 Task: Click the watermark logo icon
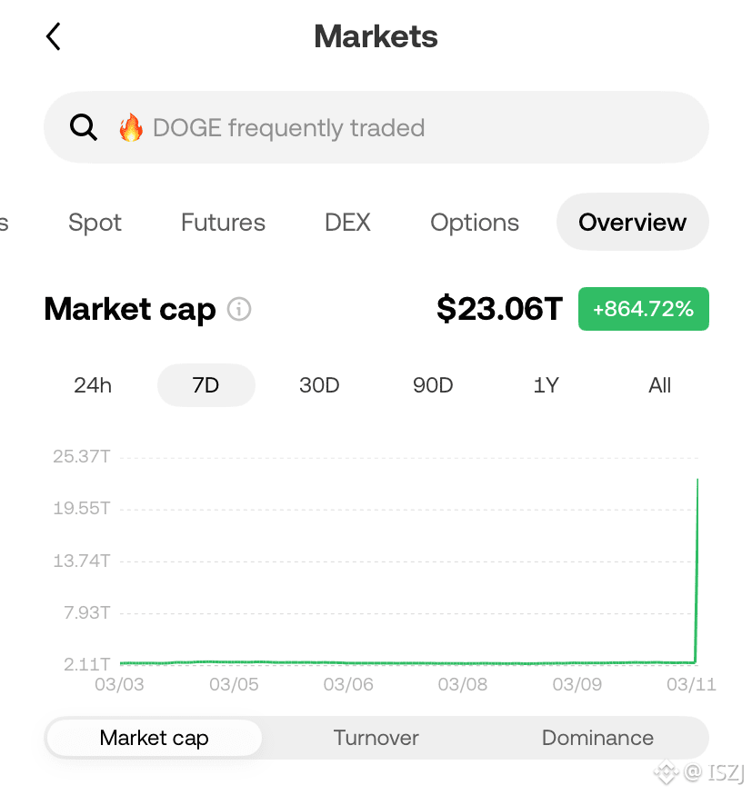(666, 772)
